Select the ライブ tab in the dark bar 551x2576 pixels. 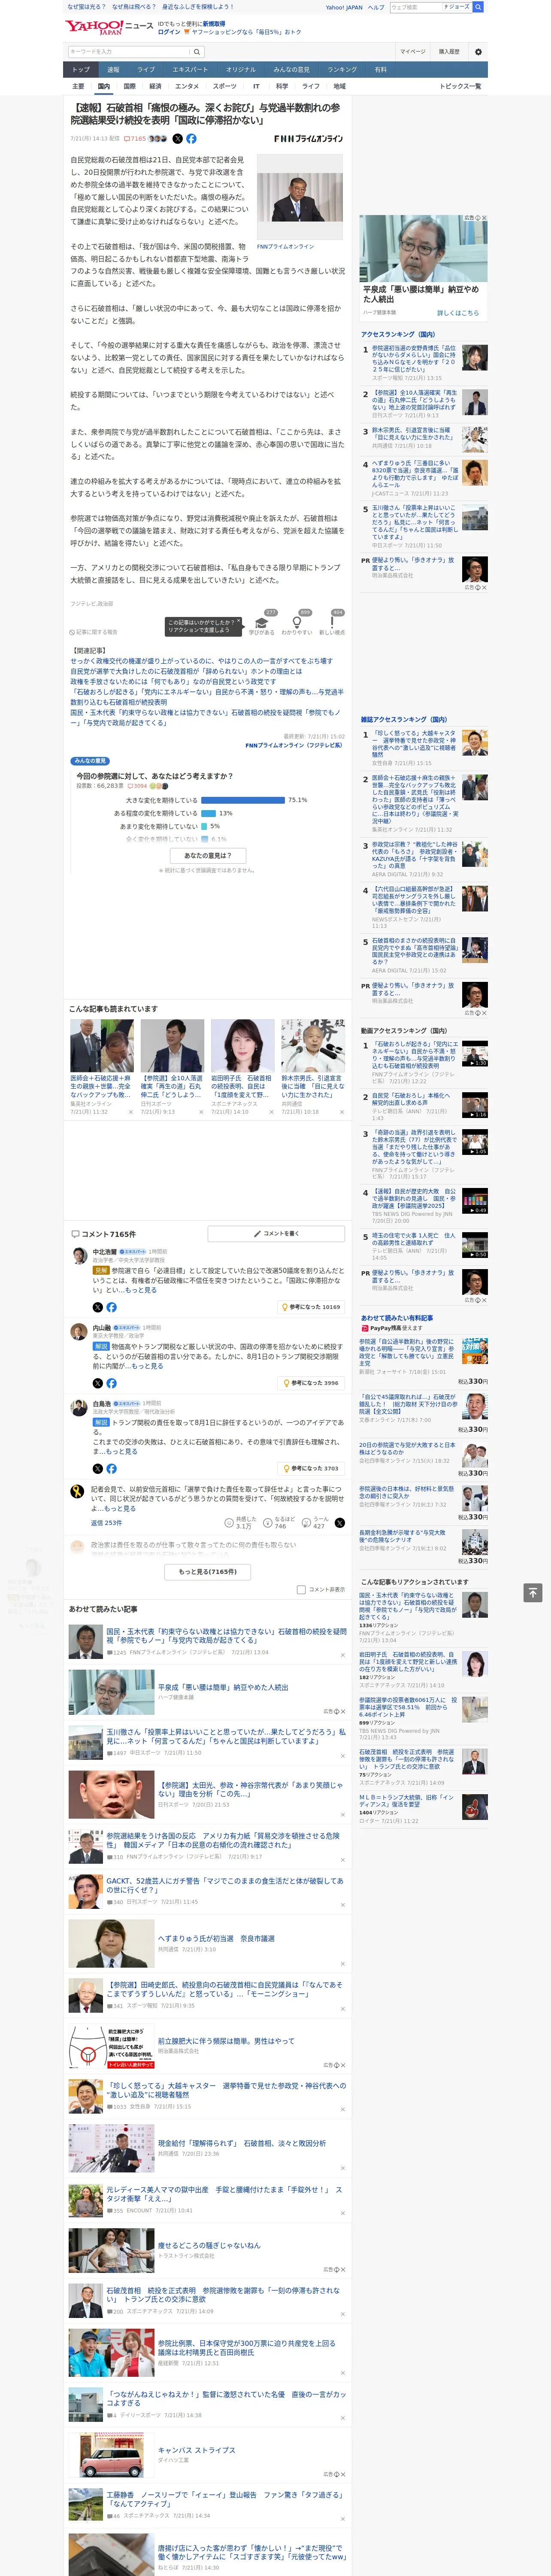146,69
